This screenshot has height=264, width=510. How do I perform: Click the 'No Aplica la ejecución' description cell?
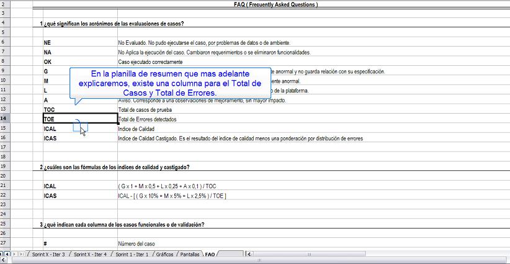click(x=215, y=52)
